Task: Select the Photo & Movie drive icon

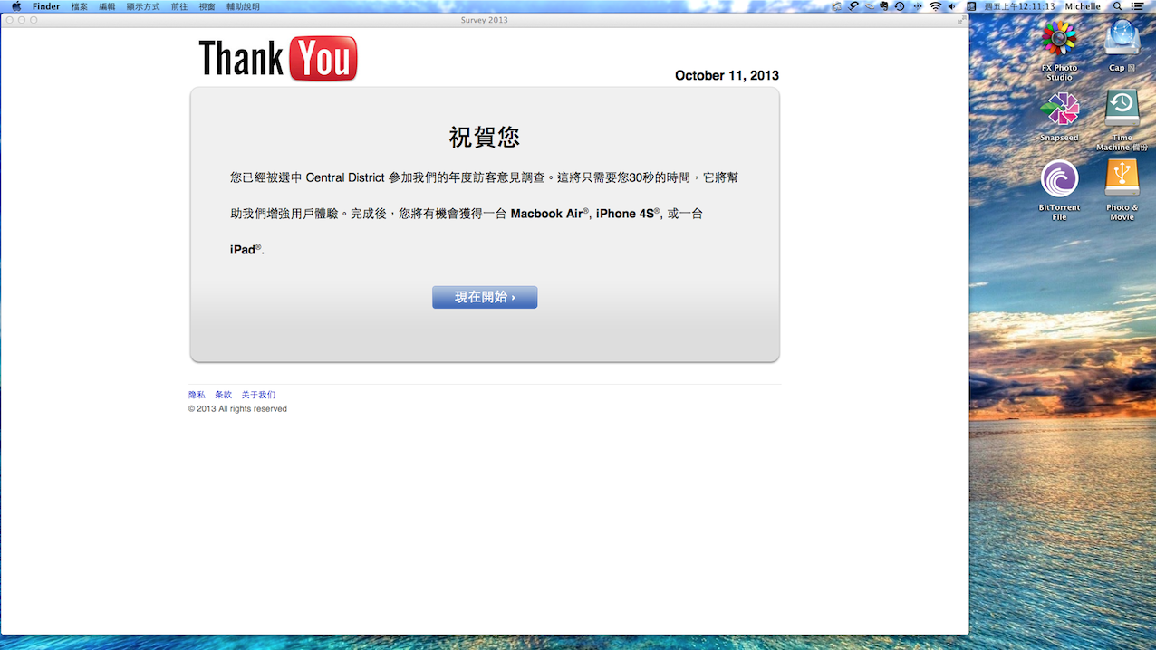Action: click(1122, 178)
